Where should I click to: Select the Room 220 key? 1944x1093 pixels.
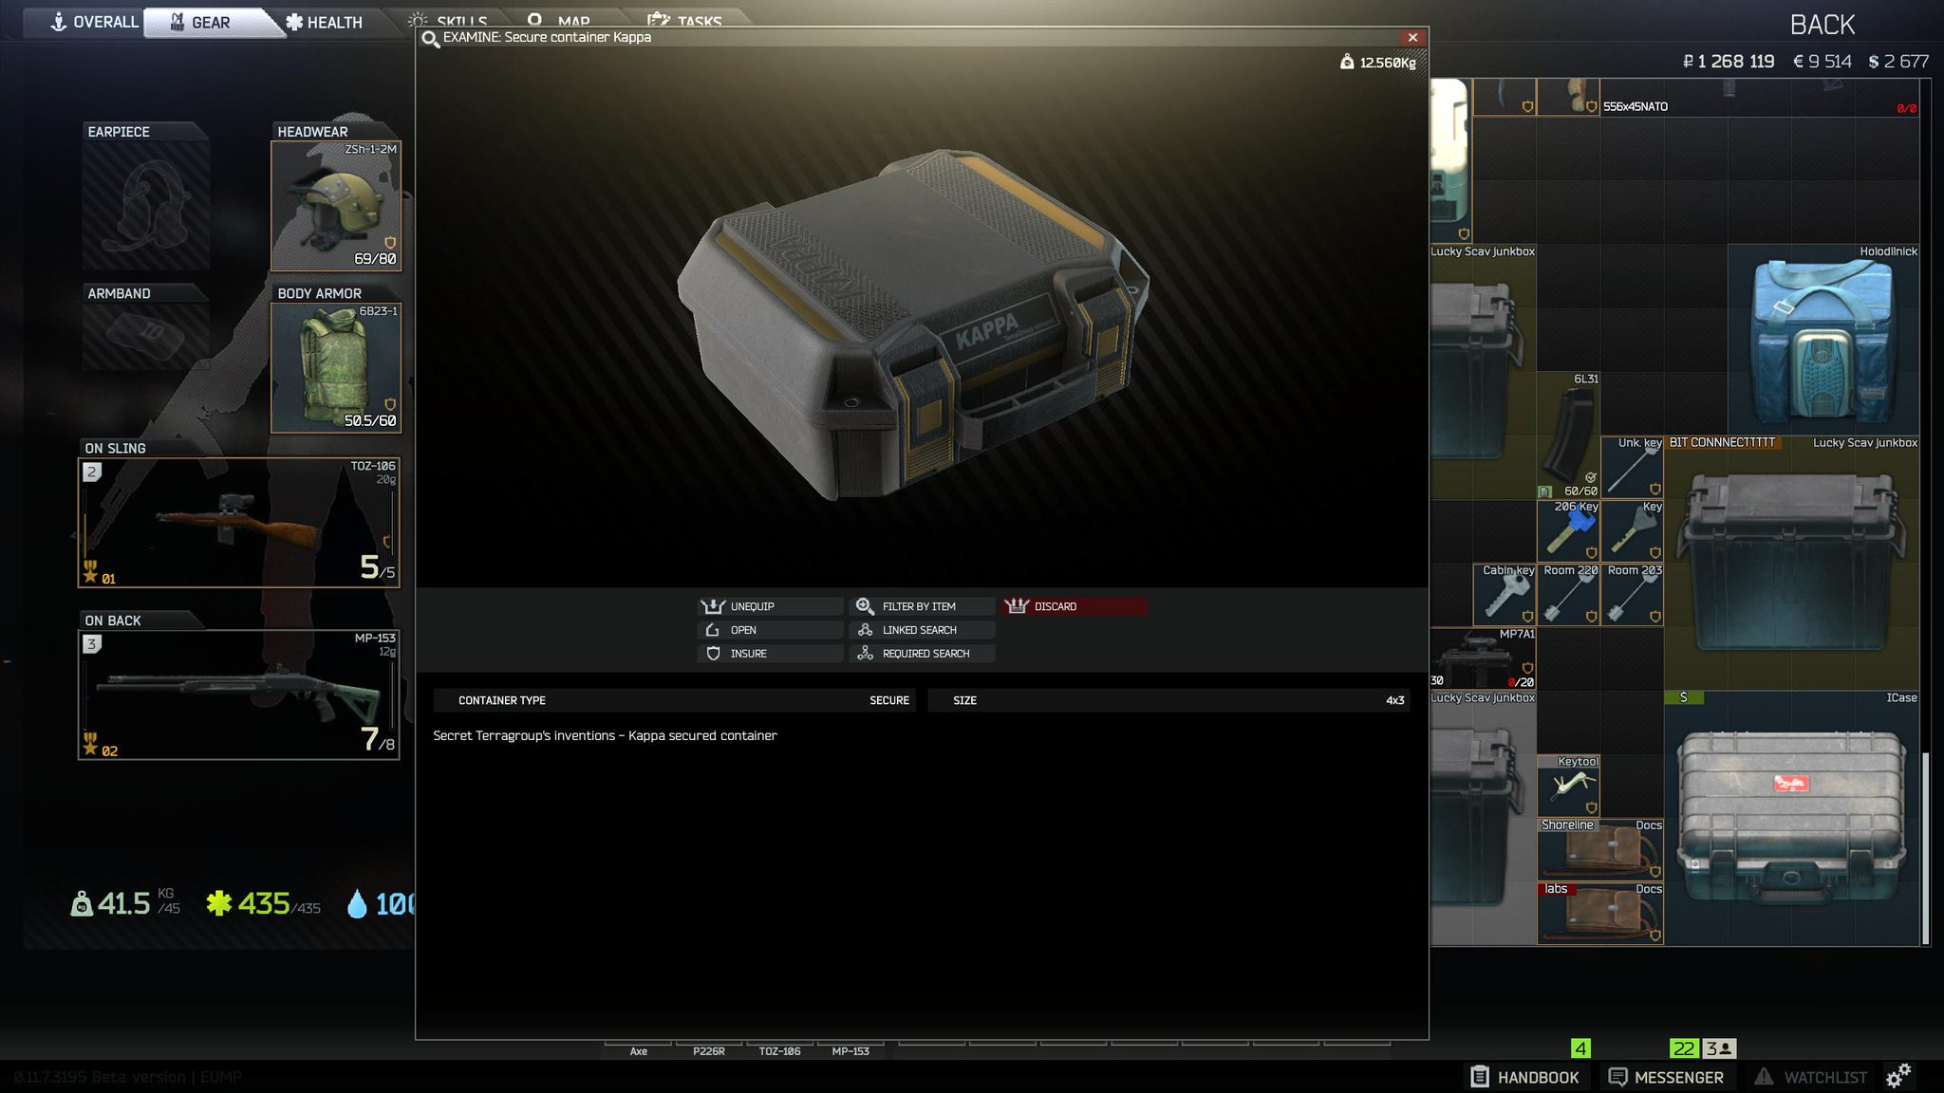pos(1568,595)
